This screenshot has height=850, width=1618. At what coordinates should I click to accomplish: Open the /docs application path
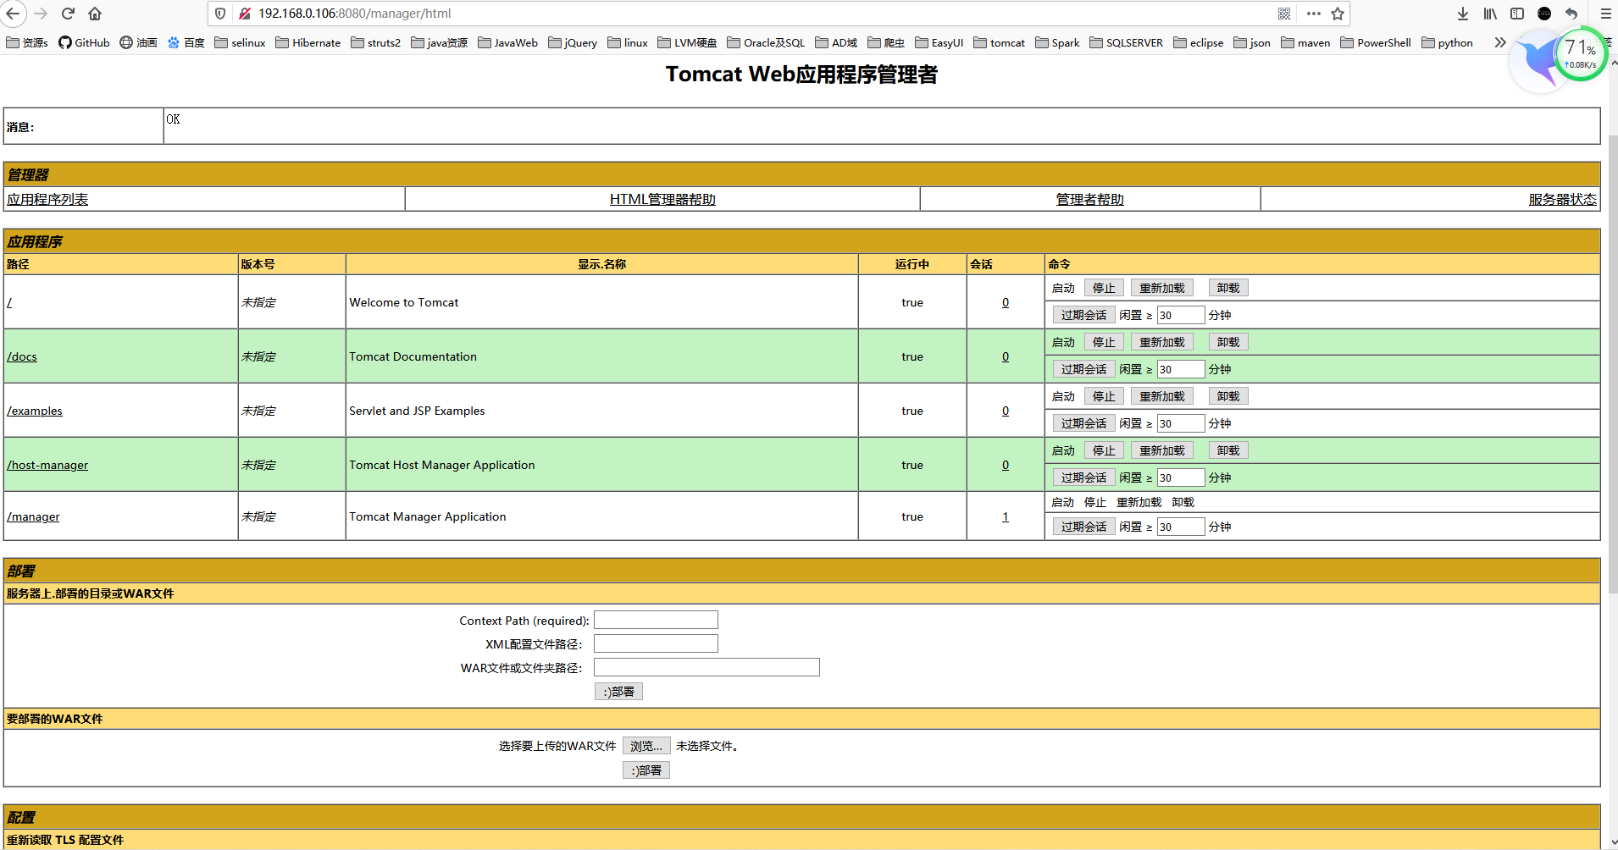(22, 356)
